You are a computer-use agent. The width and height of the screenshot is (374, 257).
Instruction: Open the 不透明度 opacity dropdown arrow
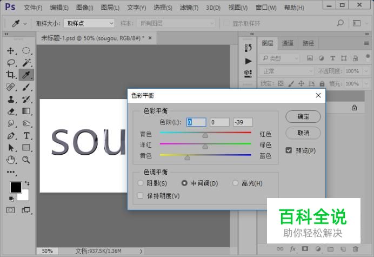366,71
